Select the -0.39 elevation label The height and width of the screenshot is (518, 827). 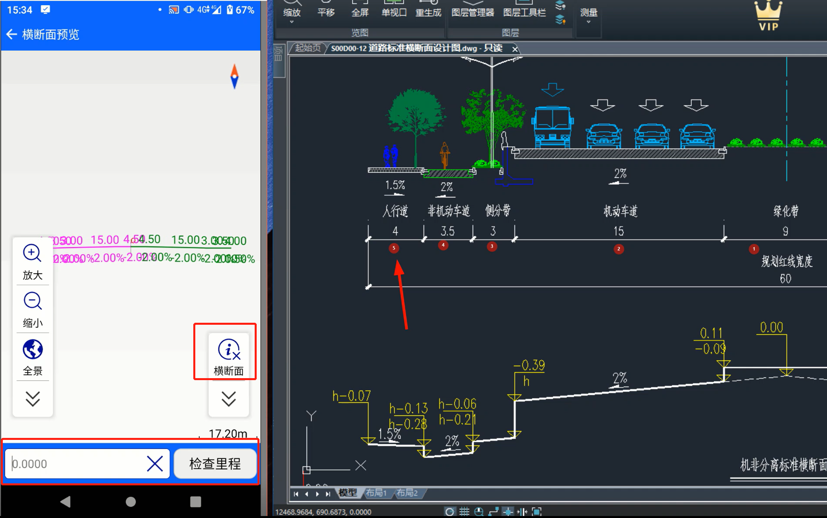tap(529, 365)
